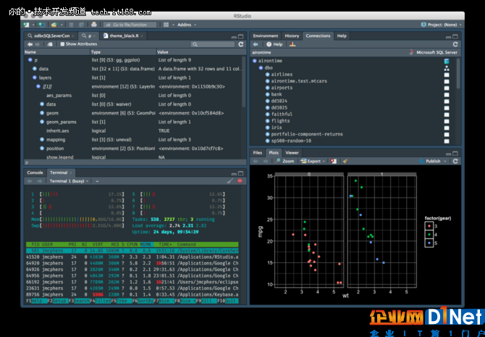485x337 pixels.
Task: Preview the airports table via its grid icon
Action: [x=447, y=88]
